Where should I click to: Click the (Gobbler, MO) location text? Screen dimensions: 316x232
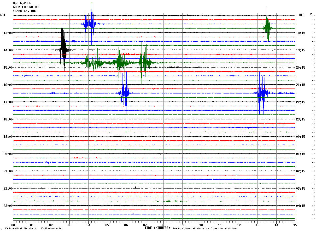click(x=25, y=11)
